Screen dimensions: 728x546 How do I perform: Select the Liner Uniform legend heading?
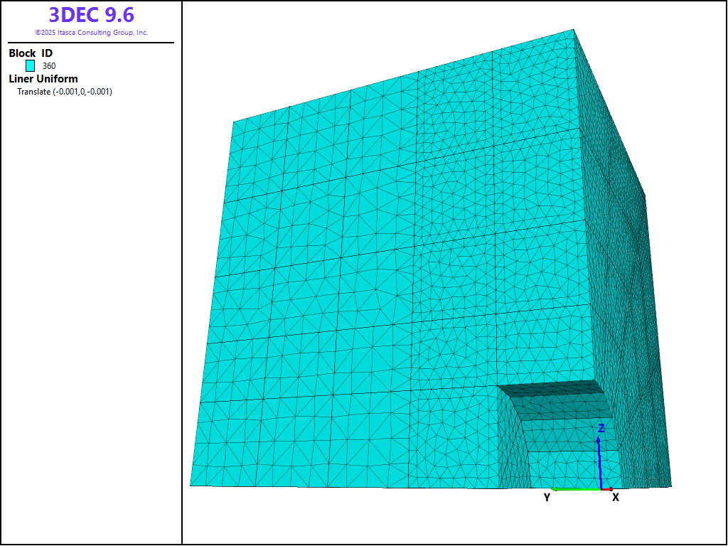tap(43, 79)
